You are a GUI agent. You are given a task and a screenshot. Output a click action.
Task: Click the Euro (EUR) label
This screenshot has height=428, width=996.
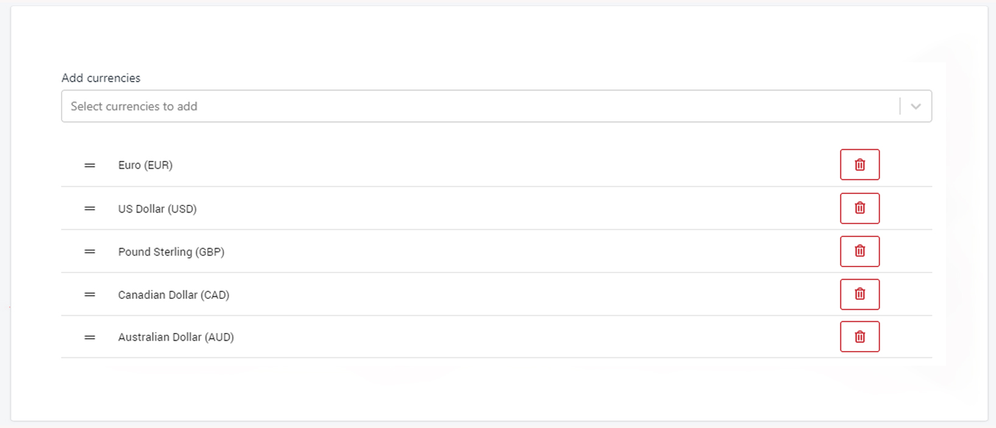(145, 165)
